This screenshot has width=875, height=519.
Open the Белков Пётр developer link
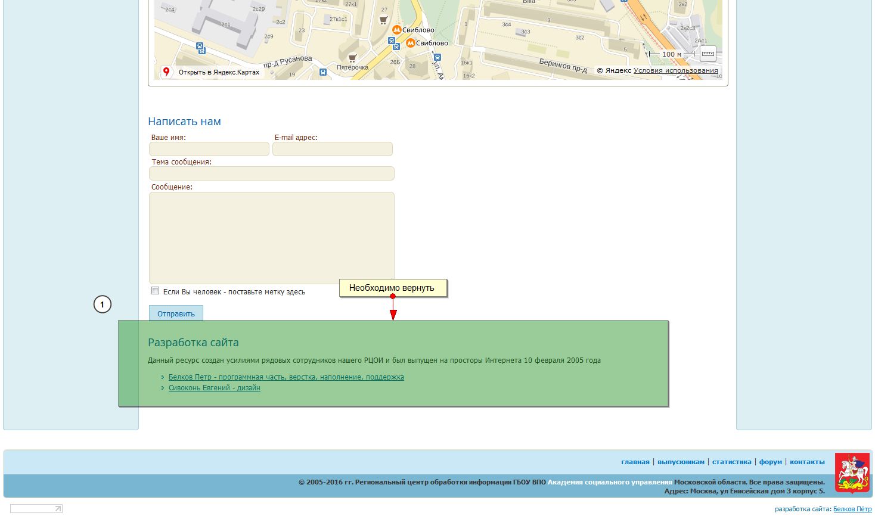click(852, 509)
